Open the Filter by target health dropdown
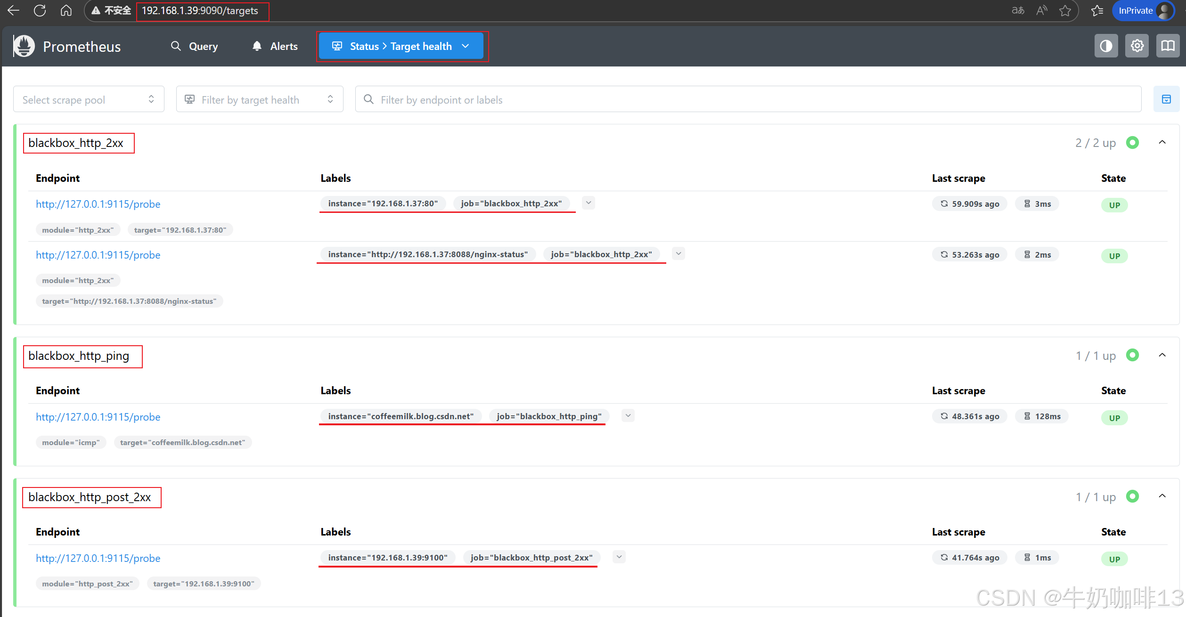Image resolution: width=1186 pixels, height=617 pixels. [259, 99]
